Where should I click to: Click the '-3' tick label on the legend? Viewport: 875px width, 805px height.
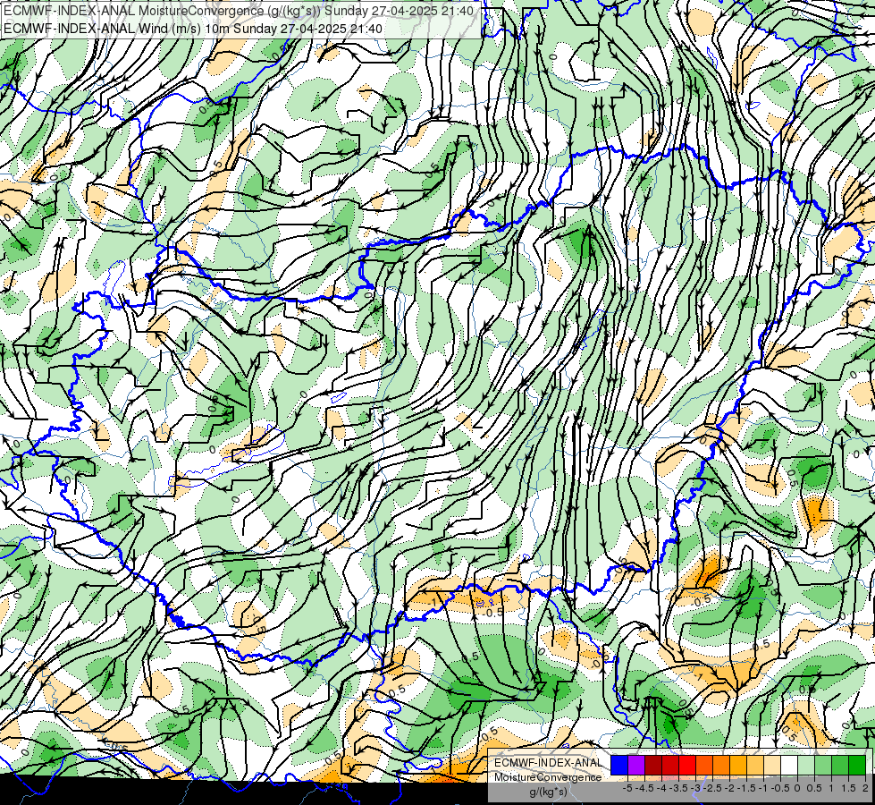[695, 788]
